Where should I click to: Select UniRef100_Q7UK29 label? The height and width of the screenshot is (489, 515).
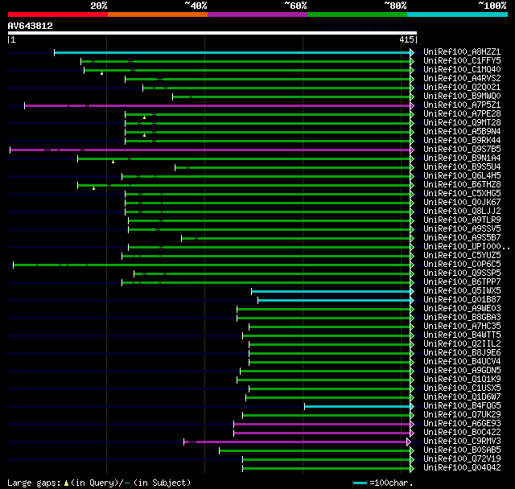tap(462, 415)
